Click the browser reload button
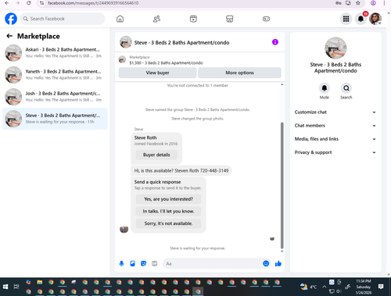391x296 pixels. pyautogui.click(x=28, y=3)
